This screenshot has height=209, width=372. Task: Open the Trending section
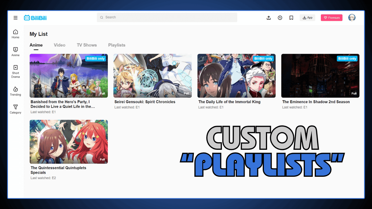15,91
